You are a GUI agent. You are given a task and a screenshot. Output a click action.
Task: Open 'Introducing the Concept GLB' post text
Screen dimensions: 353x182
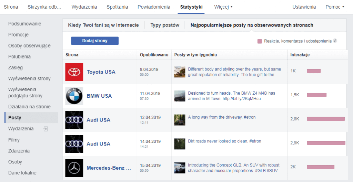click(x=234, y=168)
